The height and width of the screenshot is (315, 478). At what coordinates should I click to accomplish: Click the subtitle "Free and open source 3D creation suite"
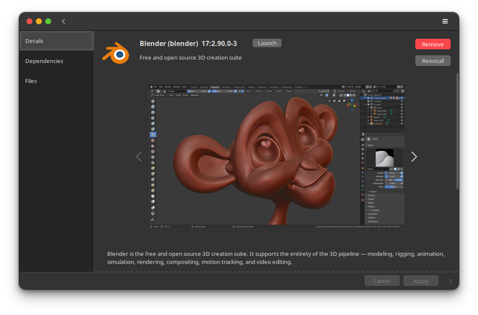click(190, 57)
